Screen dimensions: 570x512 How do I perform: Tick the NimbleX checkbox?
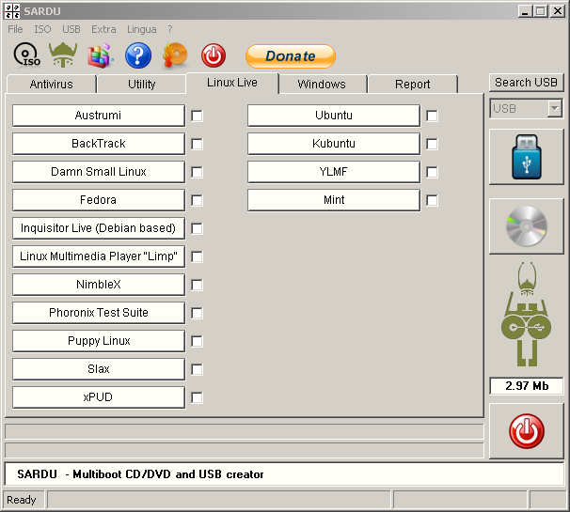tap(197, 285)
